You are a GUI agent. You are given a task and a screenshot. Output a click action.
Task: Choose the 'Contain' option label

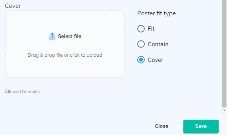158,44
